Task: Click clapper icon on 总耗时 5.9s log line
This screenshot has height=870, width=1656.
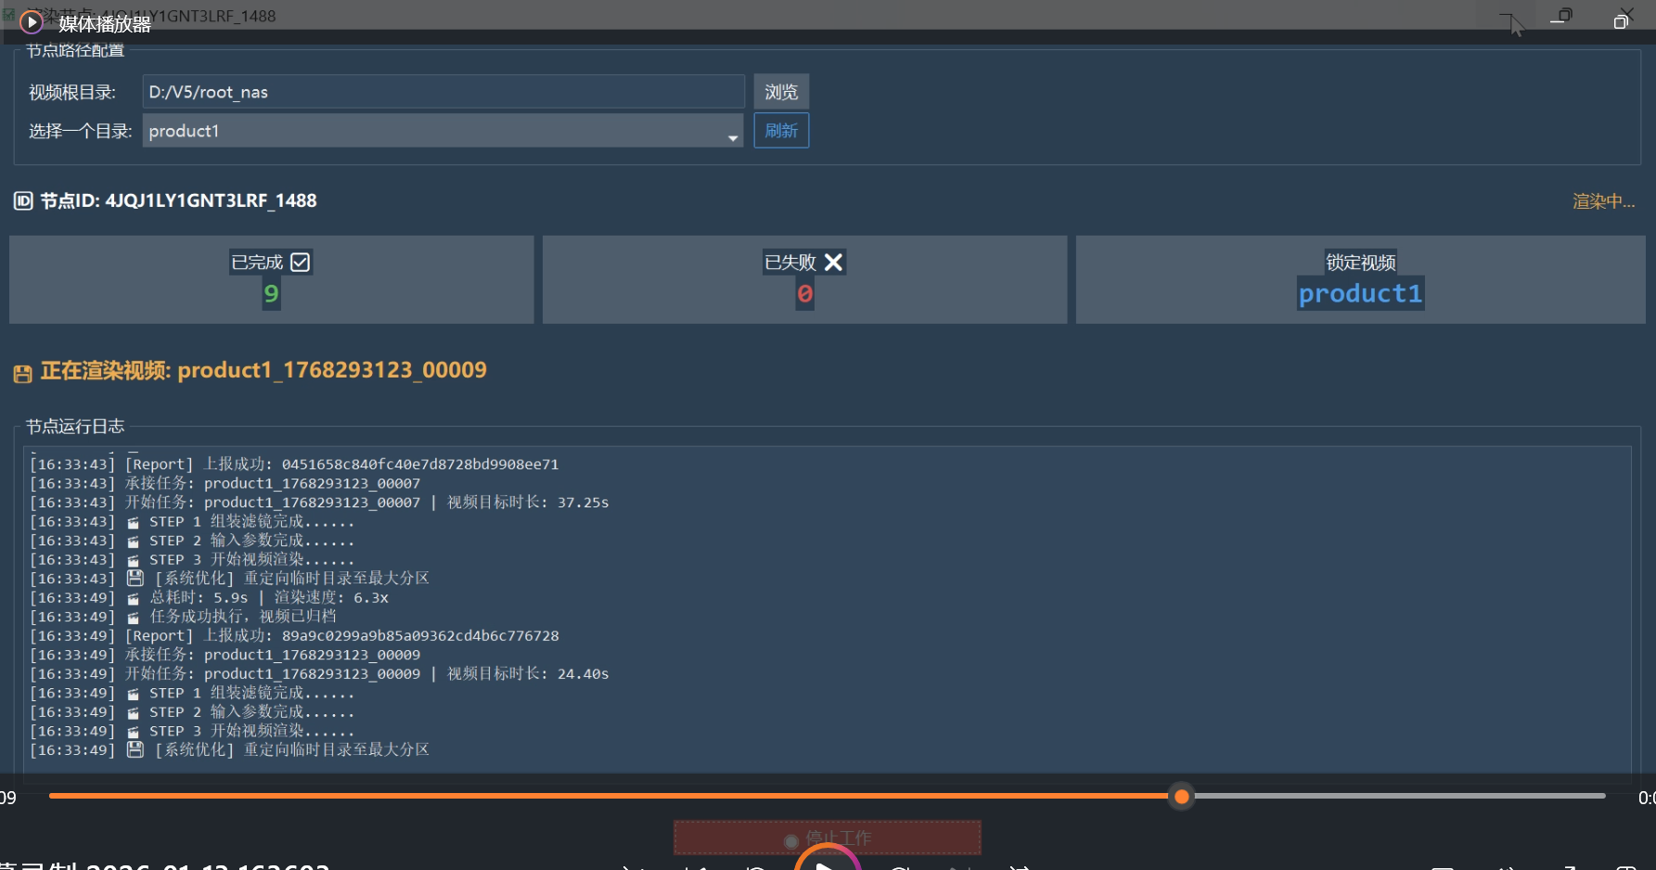Action: 134,599
